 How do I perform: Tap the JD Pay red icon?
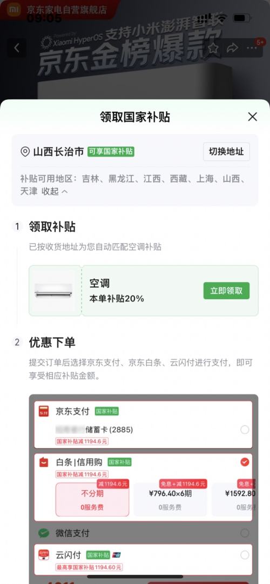click(x=44, y=411)
